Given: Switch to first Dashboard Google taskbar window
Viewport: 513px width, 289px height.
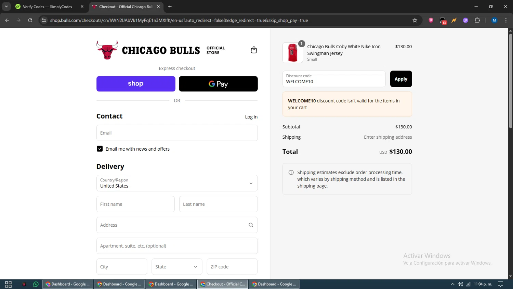Looking at the screenshot, I should [x=68, y=284].
